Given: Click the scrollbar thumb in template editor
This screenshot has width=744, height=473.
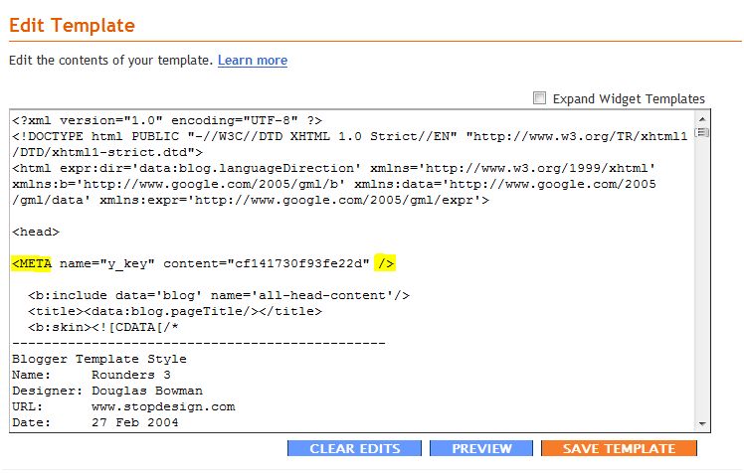Looking at the screenshot, I should pyautogui.click(x=702, y=133).
